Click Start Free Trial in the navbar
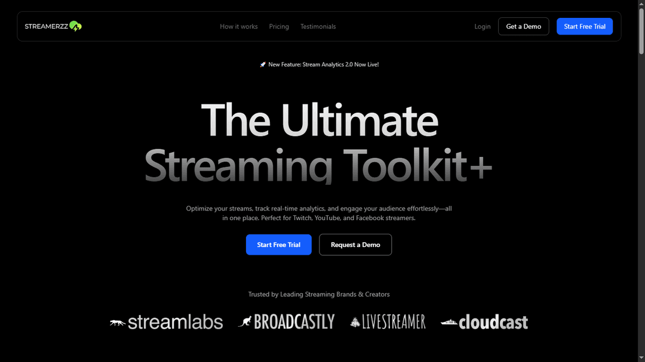Image resolution: width=645 pixels, height=362 pixels. pos(585,26)
